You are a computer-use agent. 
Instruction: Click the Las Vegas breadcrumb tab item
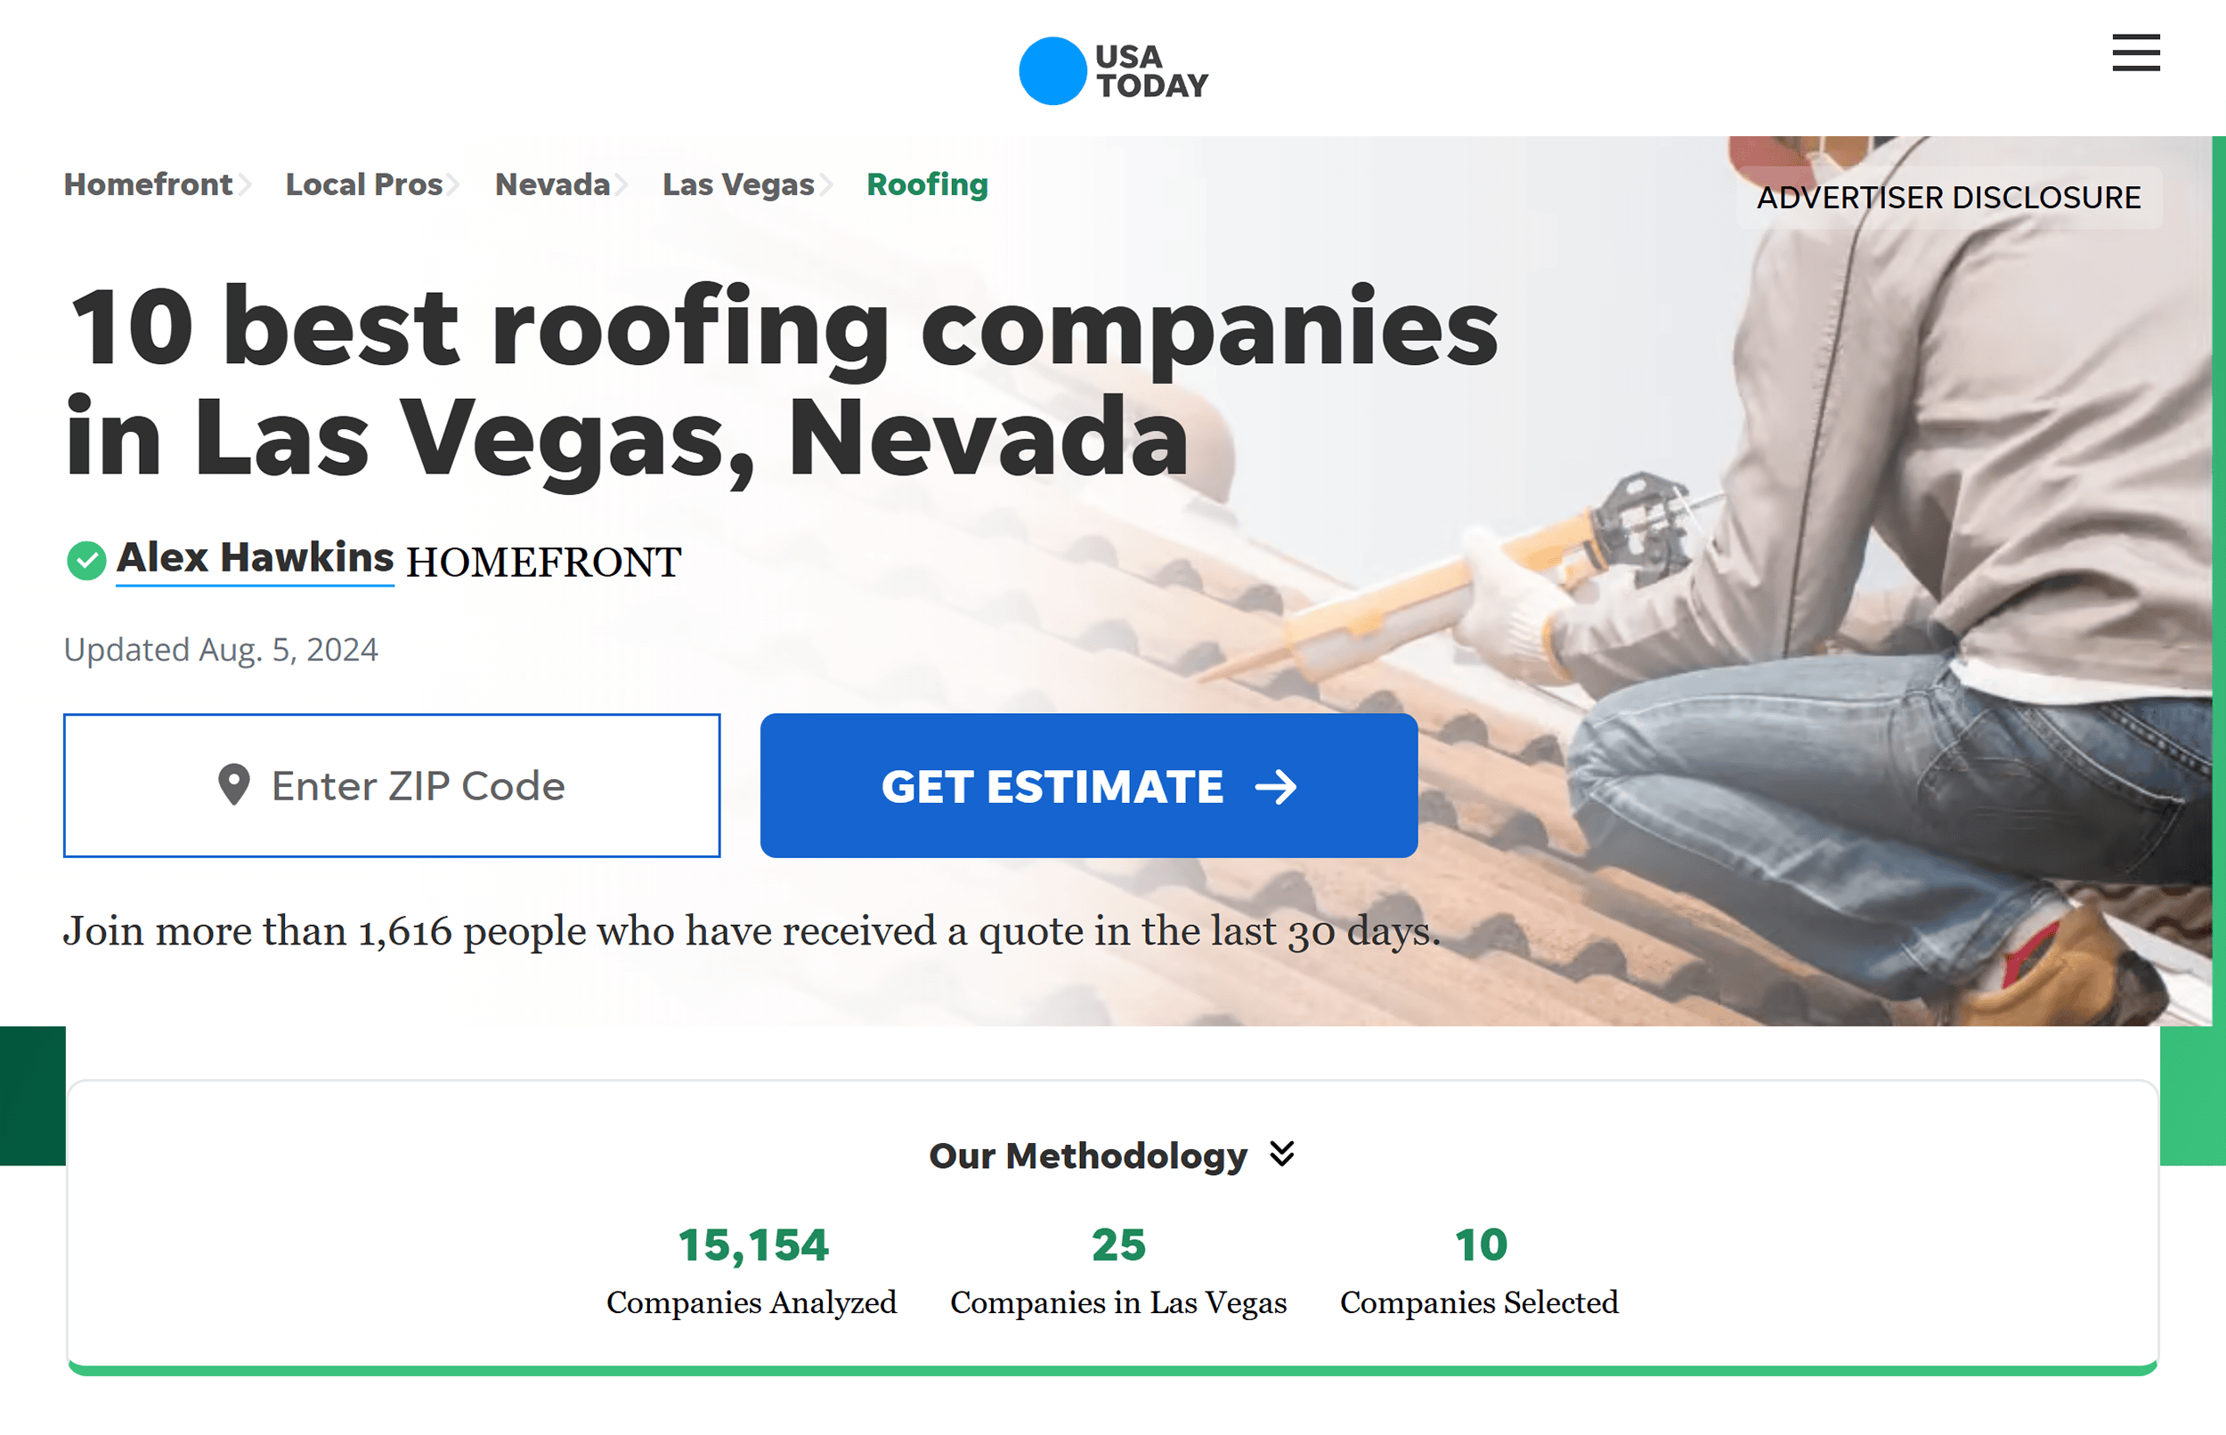tap(740, 183)
